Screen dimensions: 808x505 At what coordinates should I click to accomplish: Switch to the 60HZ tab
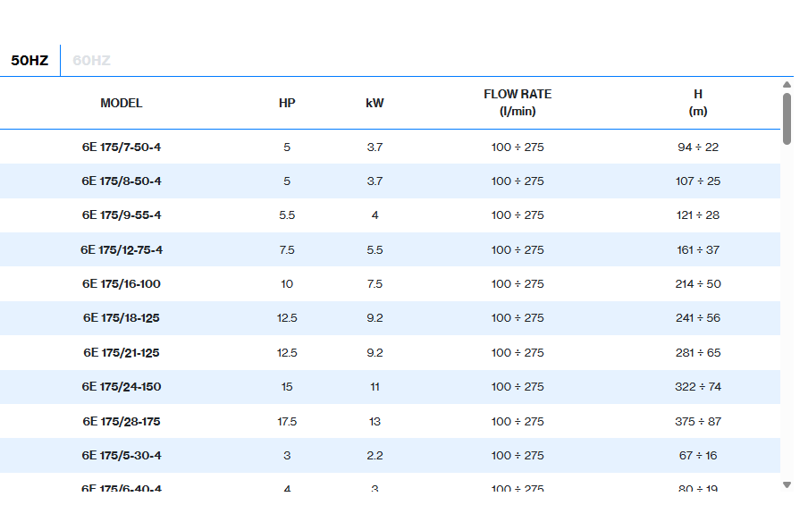pos(91,61)
